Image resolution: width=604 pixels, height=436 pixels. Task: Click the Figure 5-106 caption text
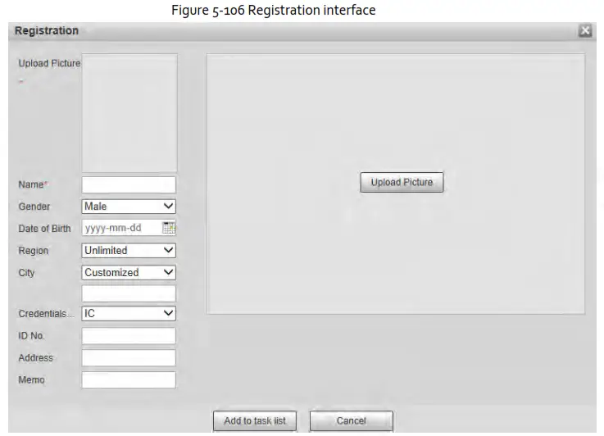274,10
